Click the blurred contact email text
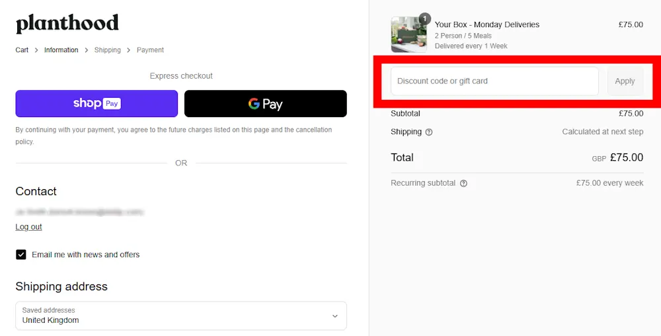The image size is (661, 336). tap(79, 212)
